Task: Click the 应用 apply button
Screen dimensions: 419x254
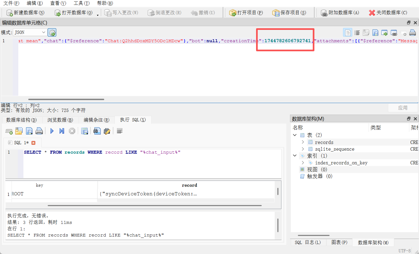Action: 403,108
